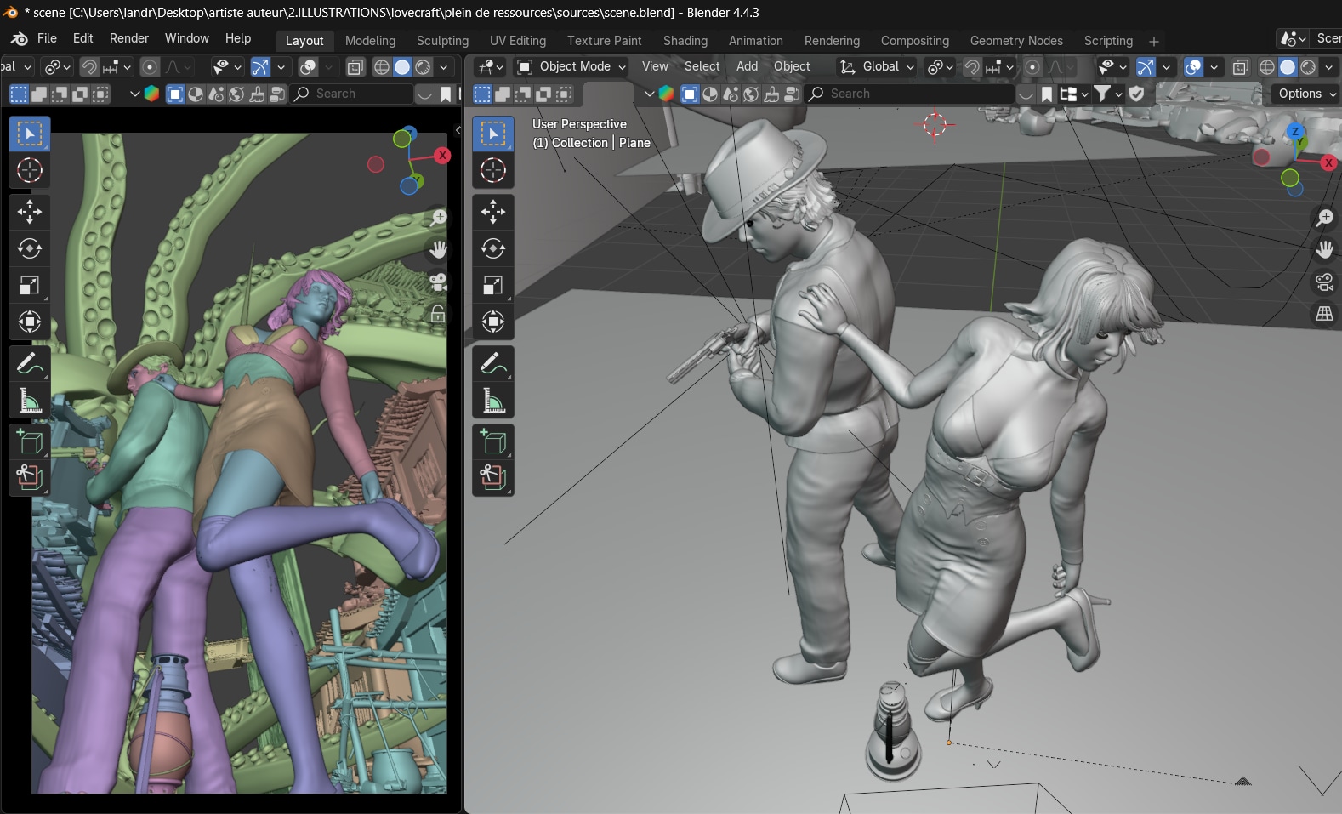Open the Select menu in right viewport
Viewport: 1342px width, 814px height.
pyautogui.click(x=702, y=66)
